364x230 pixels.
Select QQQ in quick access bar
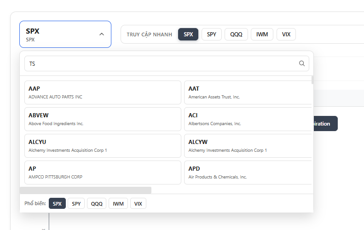[236, 34]
